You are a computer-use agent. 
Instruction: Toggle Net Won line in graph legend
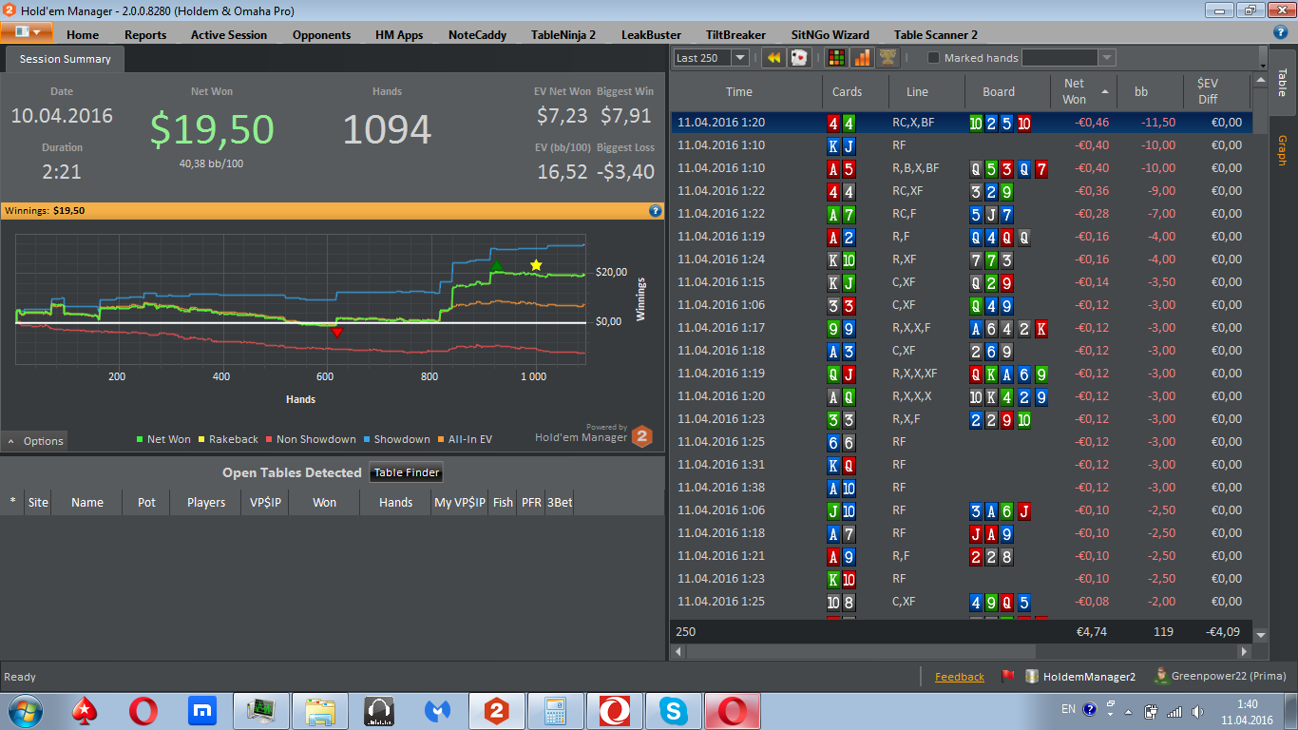[x=163, y=439]
